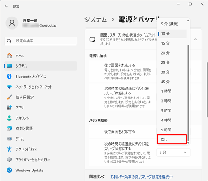208x181 pixels.
Task: Choose 1 時間 from the dropdown list
Action: (x=172, y=91)
